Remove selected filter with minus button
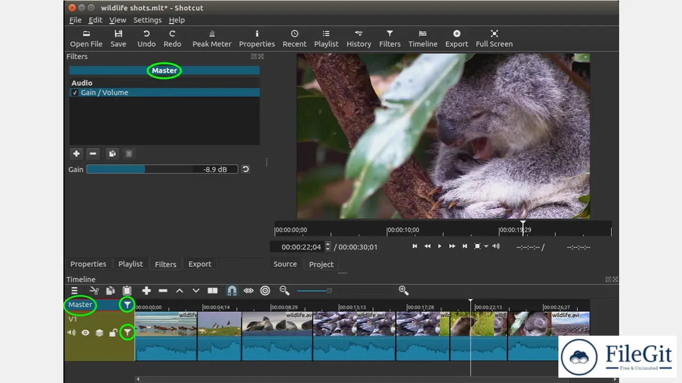682x383 pixels. [x=93, y=154]
